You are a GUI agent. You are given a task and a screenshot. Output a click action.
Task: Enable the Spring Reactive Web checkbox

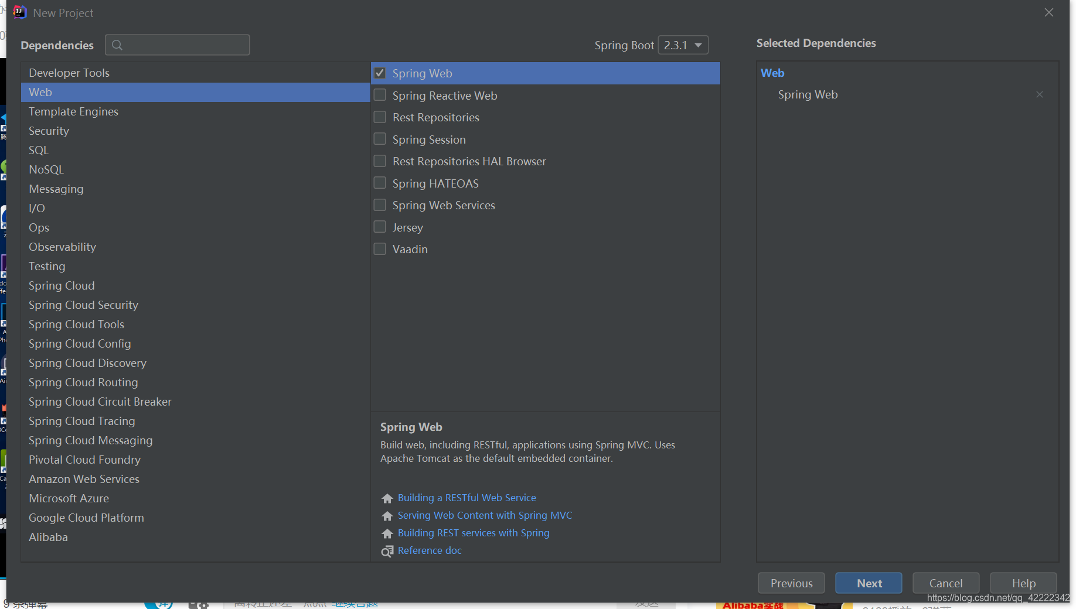[380, 95]
